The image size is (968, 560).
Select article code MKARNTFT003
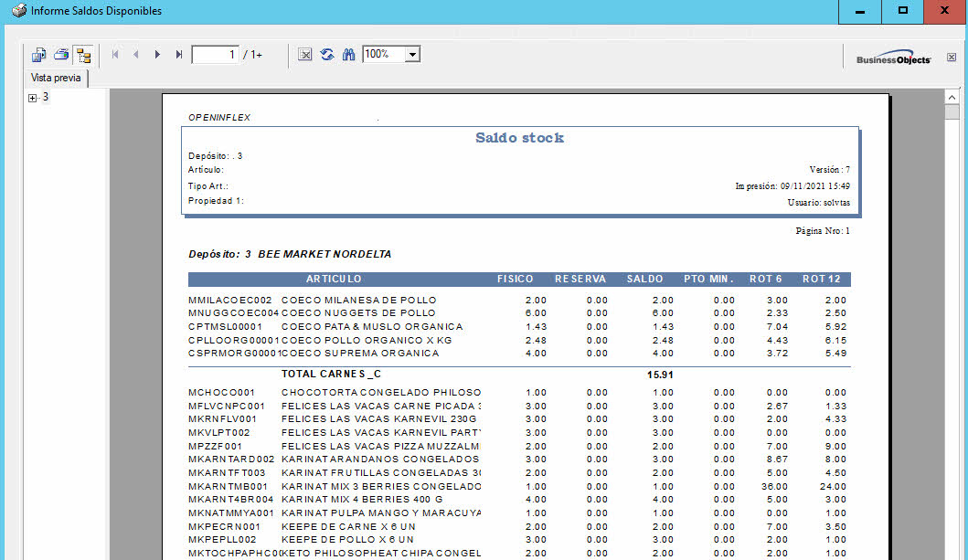click(227, 473)
